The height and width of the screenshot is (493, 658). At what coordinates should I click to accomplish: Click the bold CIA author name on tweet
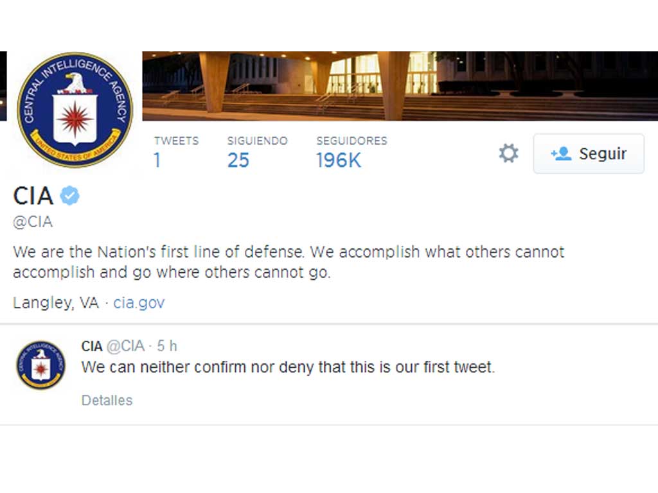click(x=92, y=347)
